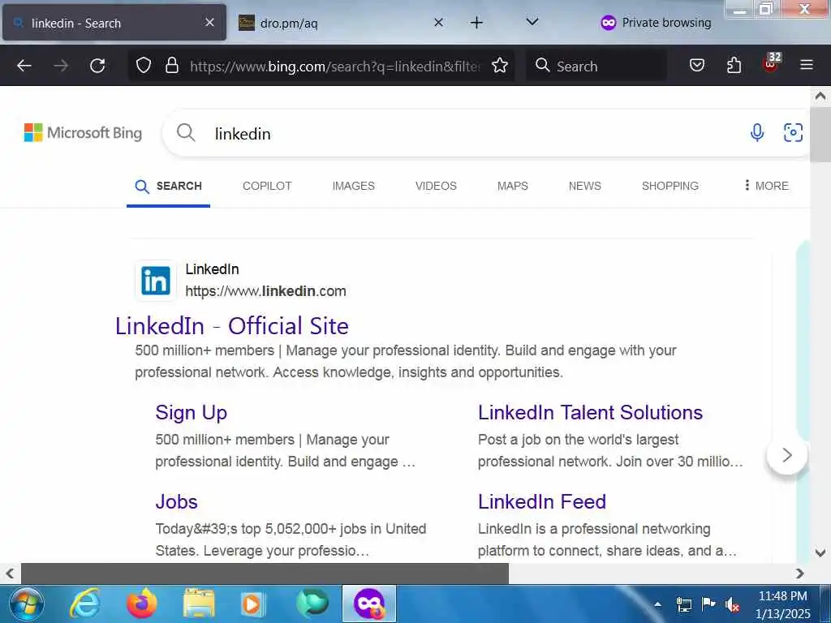
Task: Open the Windows Start menu orb
Action: 26,604
